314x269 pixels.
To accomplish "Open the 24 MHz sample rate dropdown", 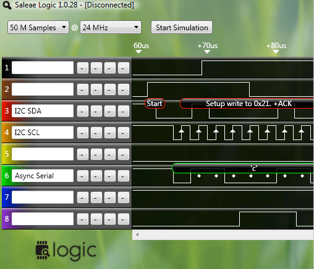I will (x=111, y=27).
